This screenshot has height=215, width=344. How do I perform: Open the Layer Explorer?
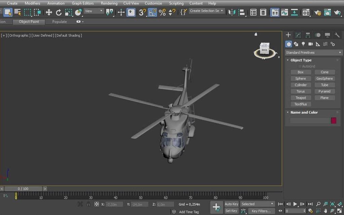263,12
